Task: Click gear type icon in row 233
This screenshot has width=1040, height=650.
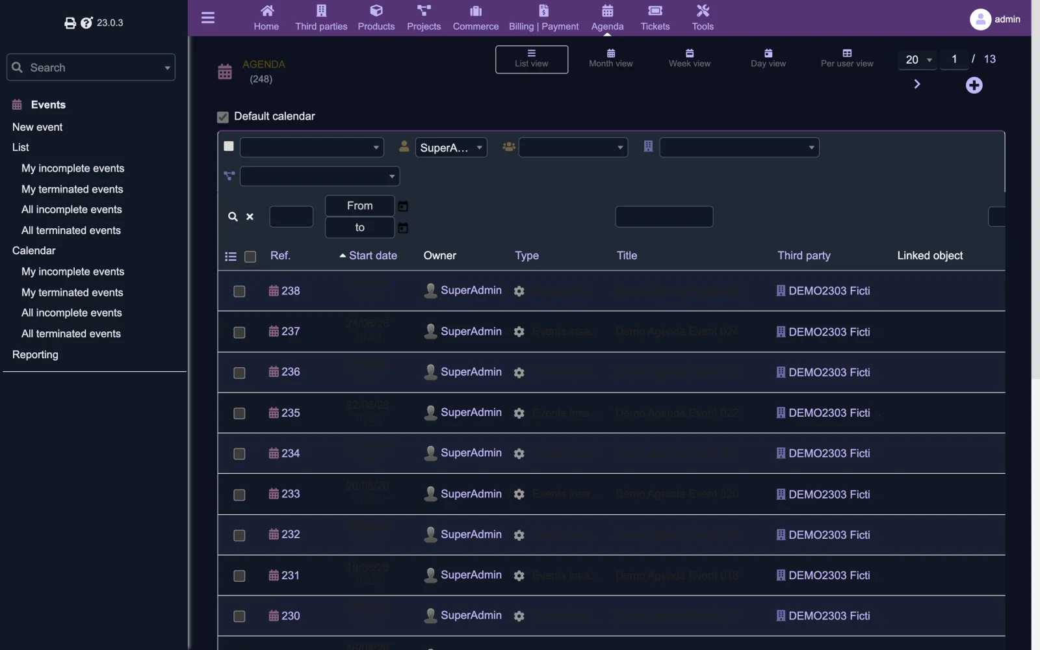Action: 519,495
